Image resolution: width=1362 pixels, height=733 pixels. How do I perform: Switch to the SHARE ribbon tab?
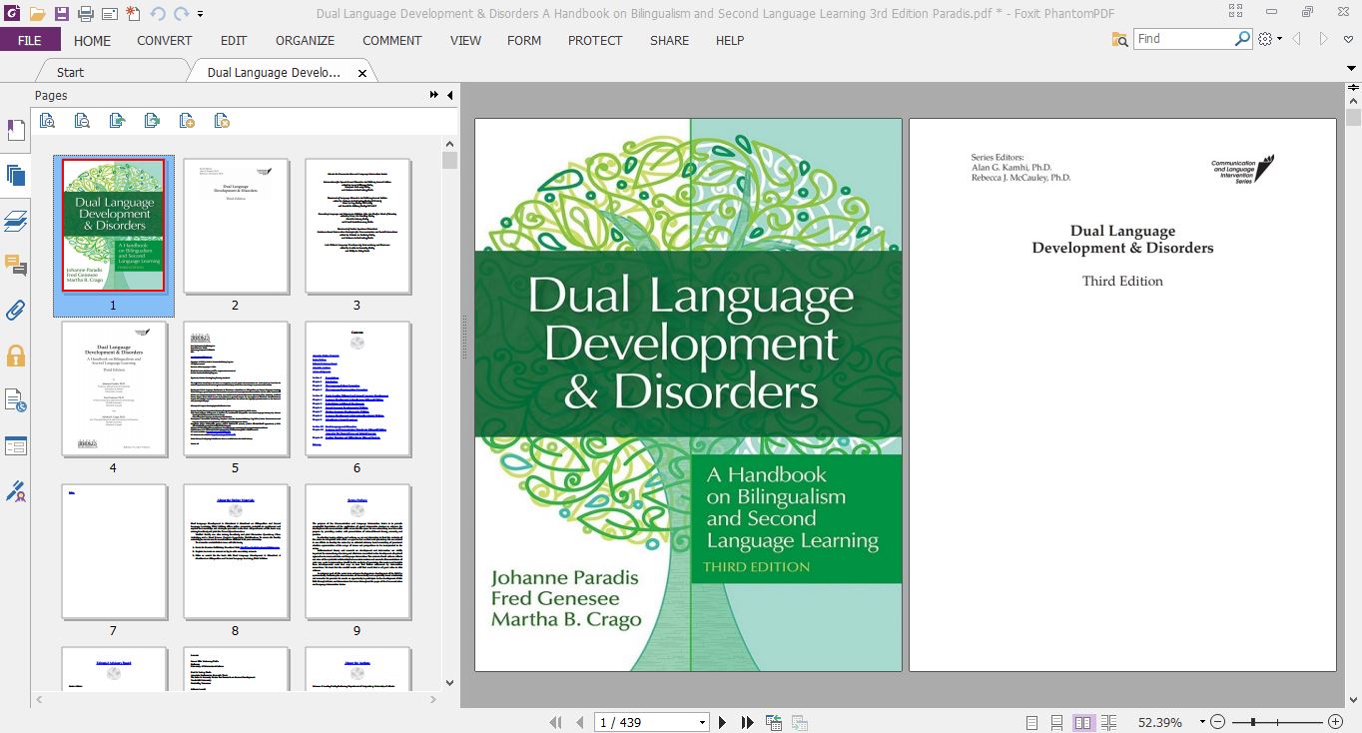coord(669,40)
